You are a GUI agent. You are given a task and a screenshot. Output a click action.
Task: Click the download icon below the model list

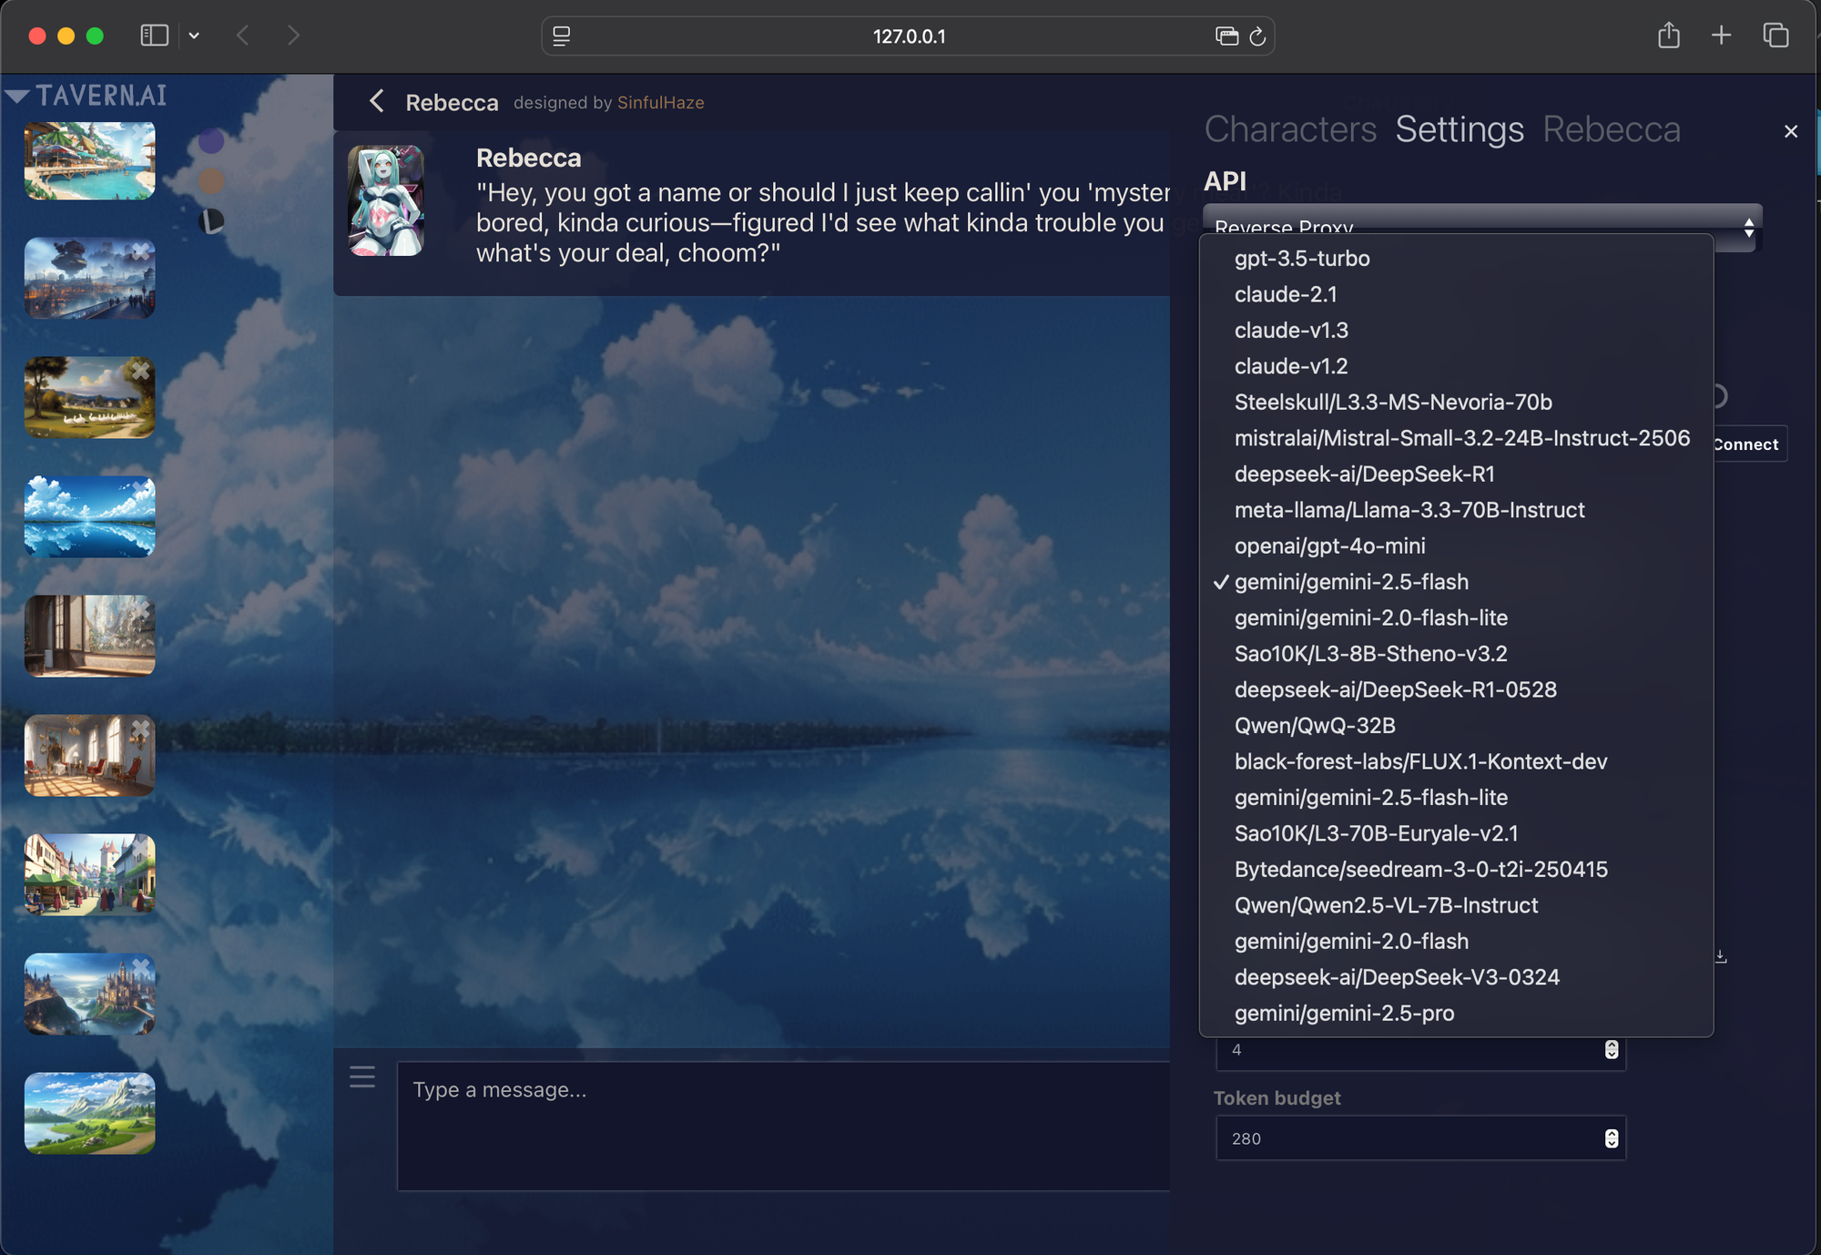click(x=1720, y=956)
